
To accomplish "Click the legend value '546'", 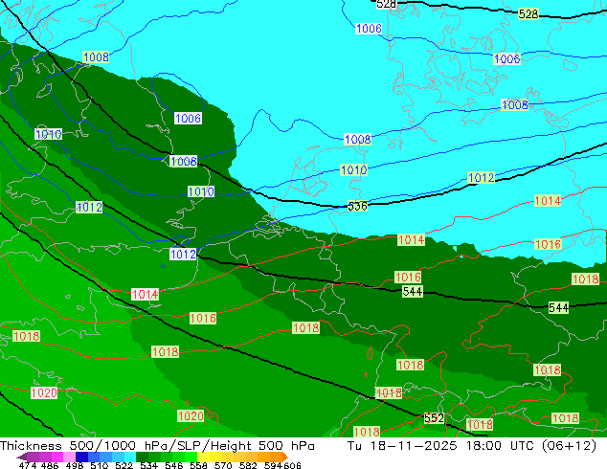I will pyautogui.click(x=174, y=465).
